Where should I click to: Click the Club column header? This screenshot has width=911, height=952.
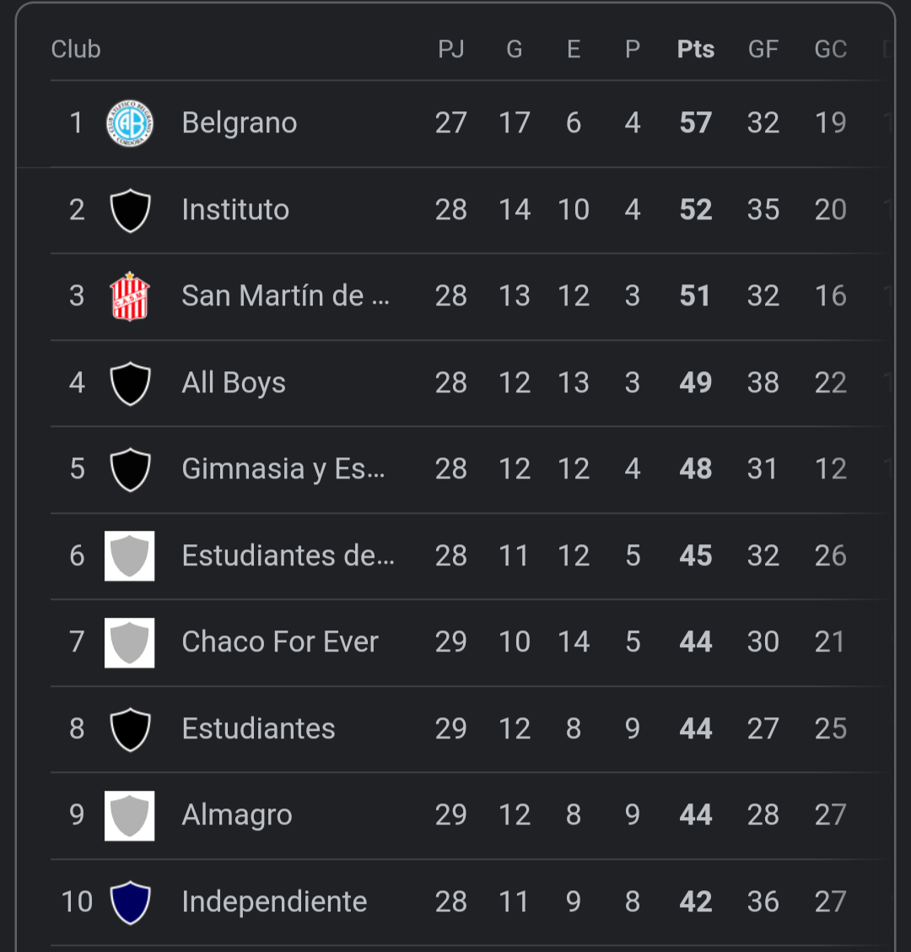click(76, 49)
